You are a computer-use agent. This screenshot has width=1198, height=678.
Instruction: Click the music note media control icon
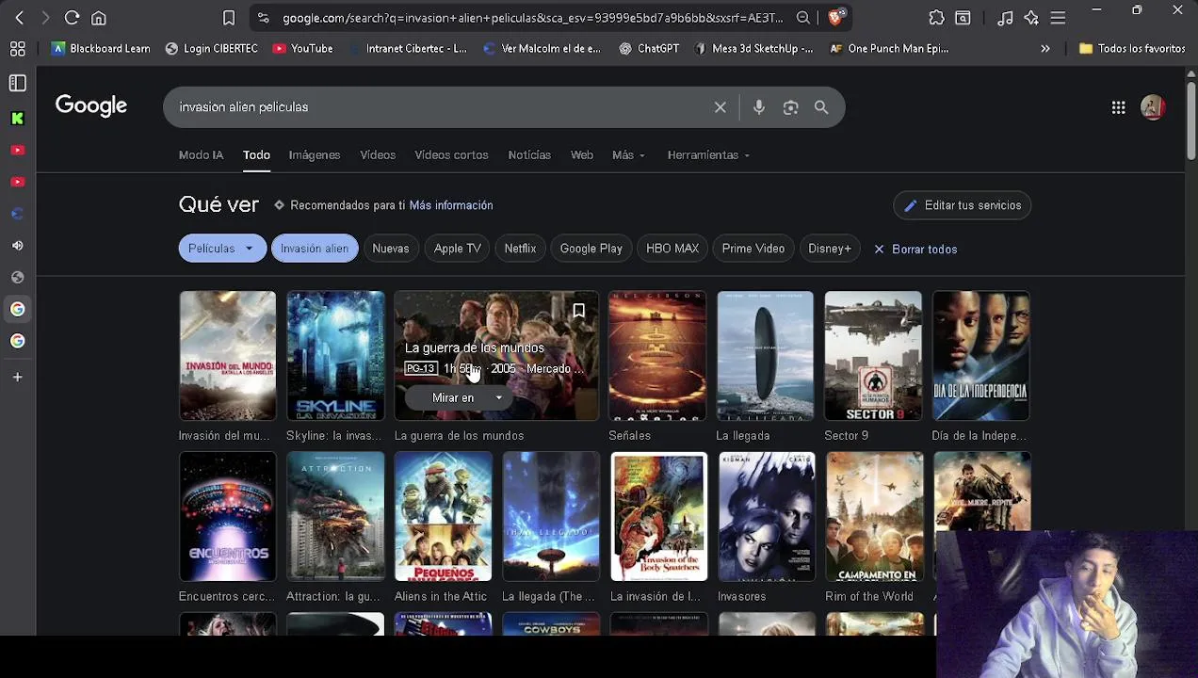tap(1005, 18)
